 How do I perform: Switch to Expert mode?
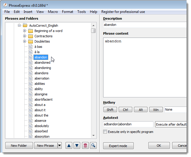(x=118, y=146)
